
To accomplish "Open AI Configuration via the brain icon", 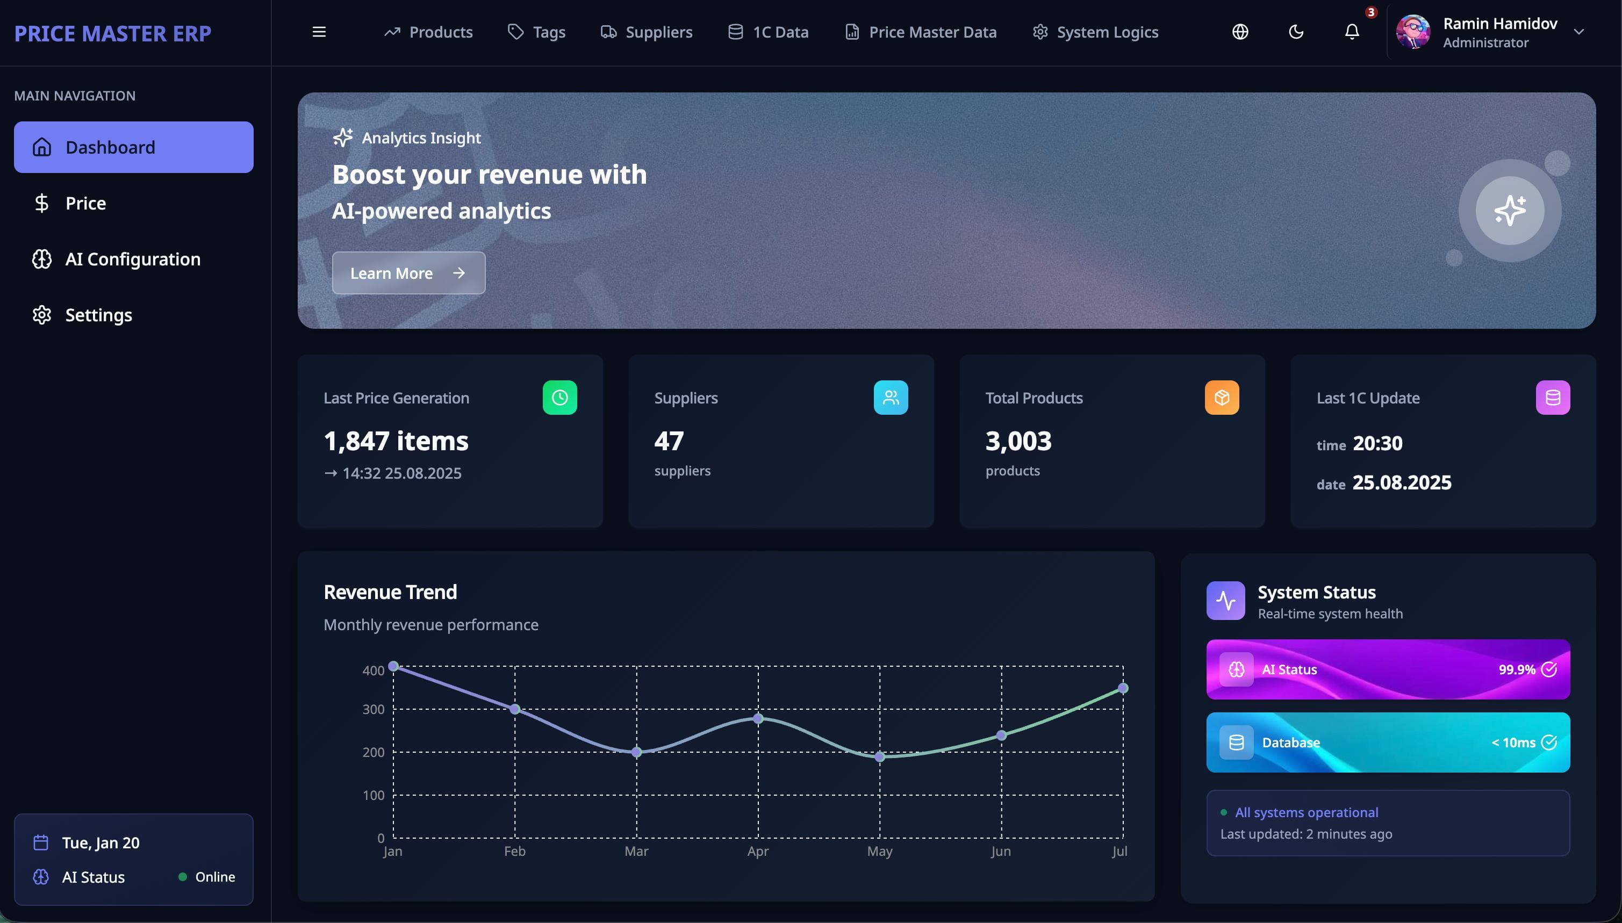I will [41, 258].
